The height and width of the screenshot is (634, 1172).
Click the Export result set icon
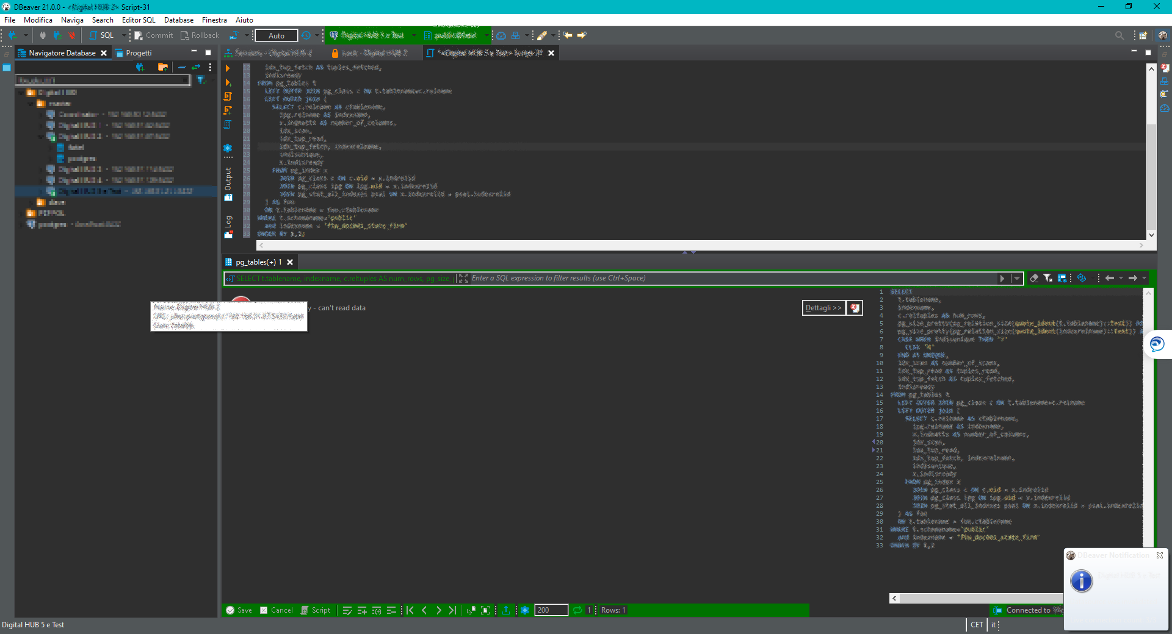point(506,610)
